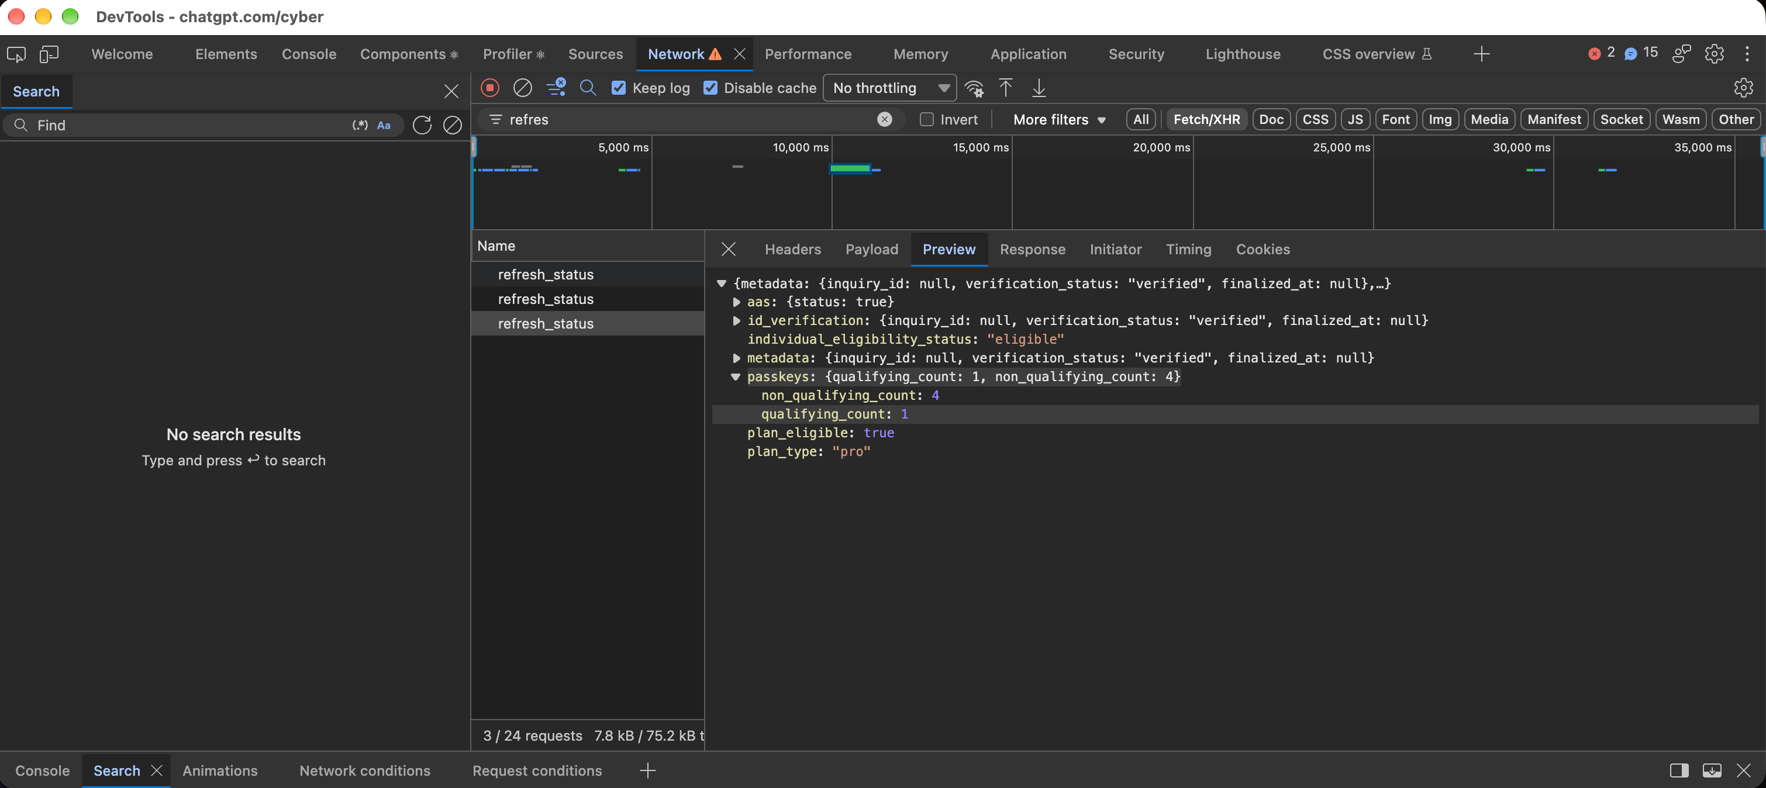Click Export HAR download arrow icon
Screen dimensions: 1766x788
tap(1039, 88)
